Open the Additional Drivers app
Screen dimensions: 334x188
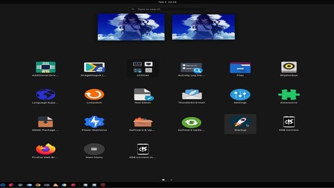tap(45, 69)
